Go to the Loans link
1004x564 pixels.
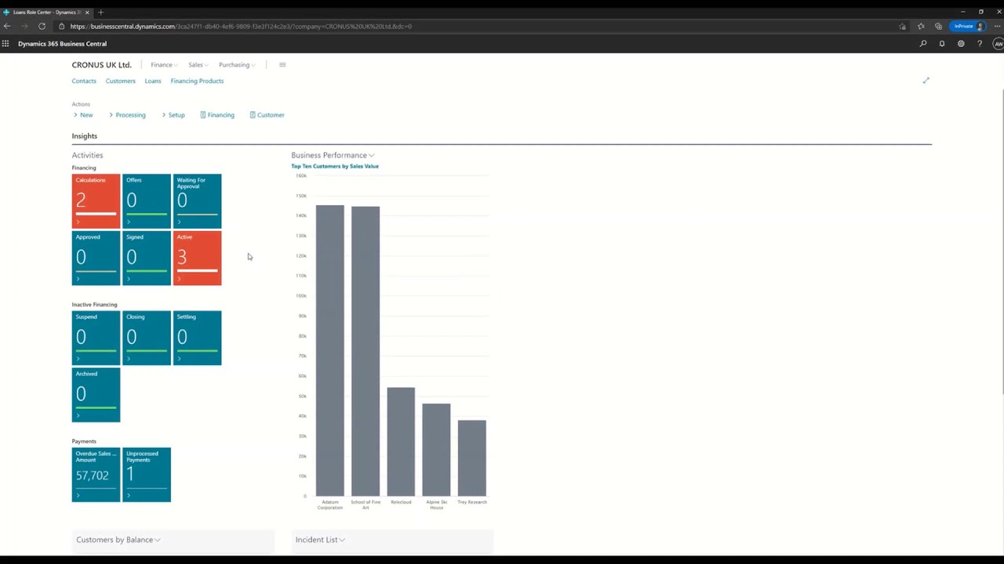pyautogui.click(x=153, y=81)
